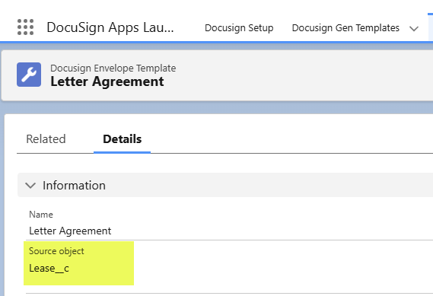The image size is (433, 296).
Task: Click the Information section header text
Action: (x=74, y=185)
